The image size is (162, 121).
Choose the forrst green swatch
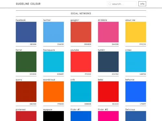click(x=26, y=62)
